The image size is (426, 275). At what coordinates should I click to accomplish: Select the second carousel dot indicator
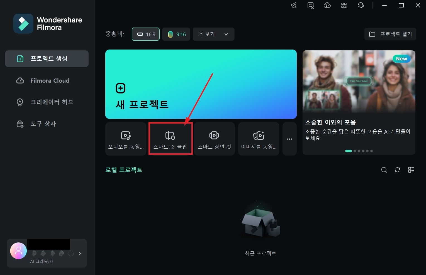(x=355, y=151)
